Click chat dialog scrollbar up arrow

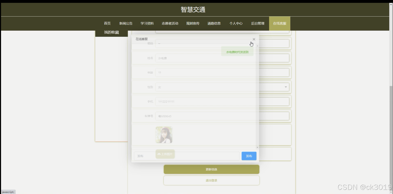pos(257,46)
